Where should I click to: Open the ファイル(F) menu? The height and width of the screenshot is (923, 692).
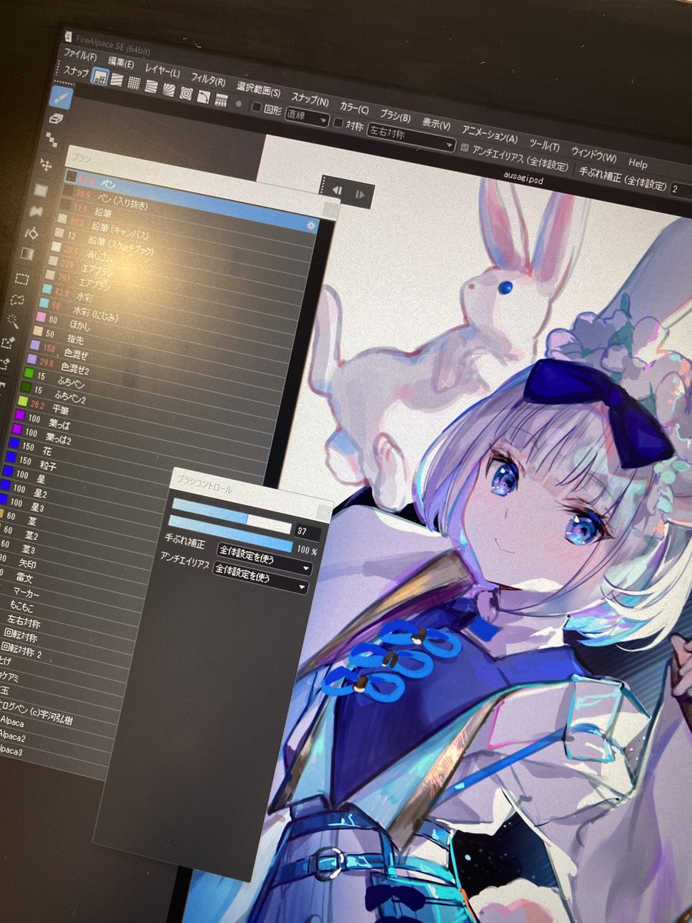pos(80,55)
